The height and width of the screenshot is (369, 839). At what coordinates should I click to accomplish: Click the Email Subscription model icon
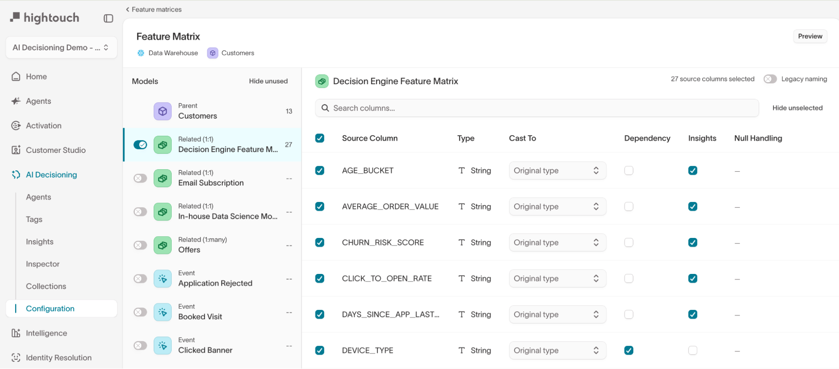point(162,178)
